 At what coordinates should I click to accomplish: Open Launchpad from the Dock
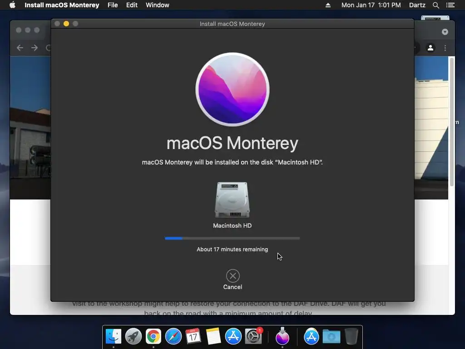[134, 336]
